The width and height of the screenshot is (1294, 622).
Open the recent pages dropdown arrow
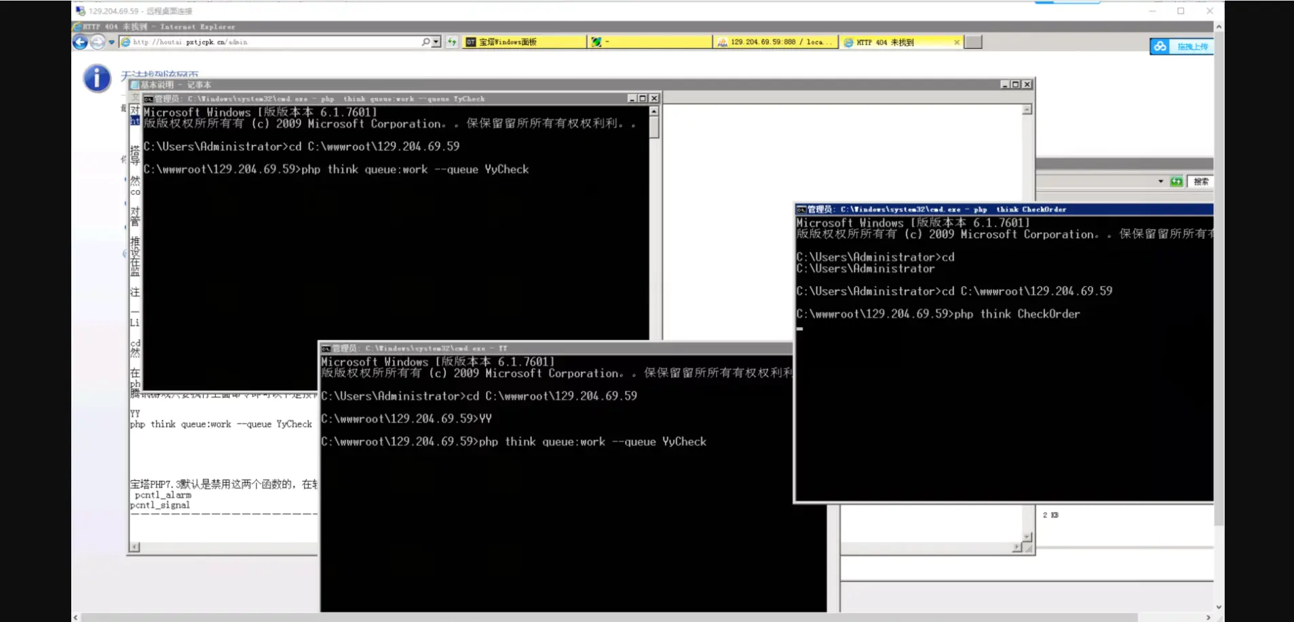(x=111, y=42)
